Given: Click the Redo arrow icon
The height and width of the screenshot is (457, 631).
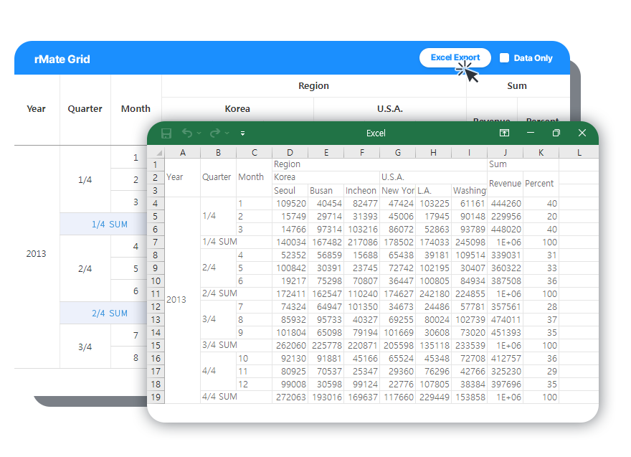Looking at the screenshot, I should [214, 133].
